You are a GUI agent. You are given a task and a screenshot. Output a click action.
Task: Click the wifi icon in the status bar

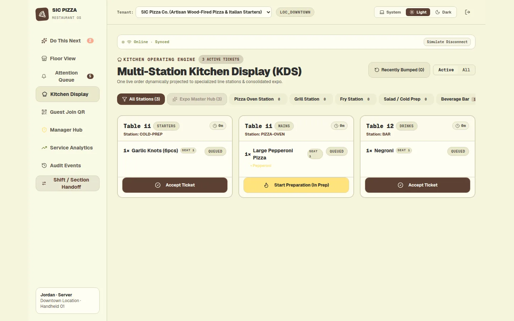coord(129,42)
